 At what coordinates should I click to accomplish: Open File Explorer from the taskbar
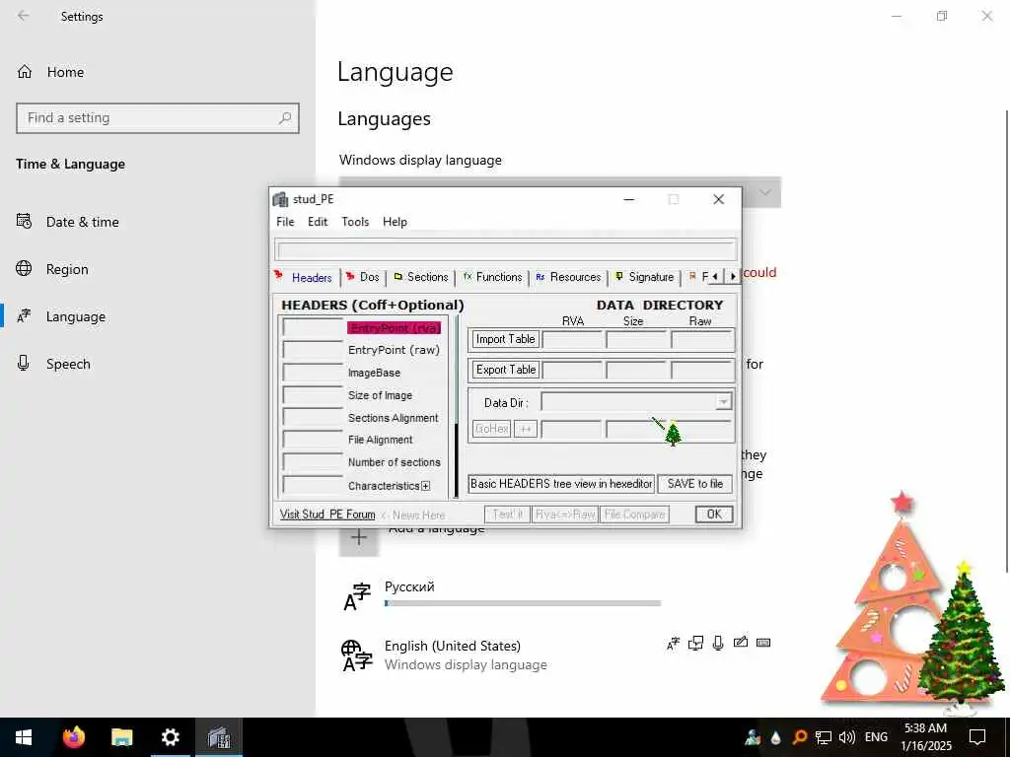121,737
